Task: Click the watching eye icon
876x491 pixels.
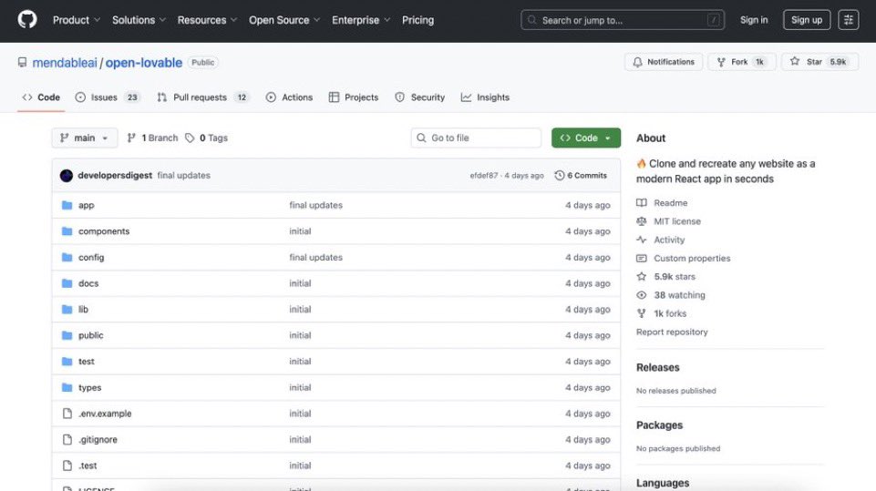Action: point(642,295)
